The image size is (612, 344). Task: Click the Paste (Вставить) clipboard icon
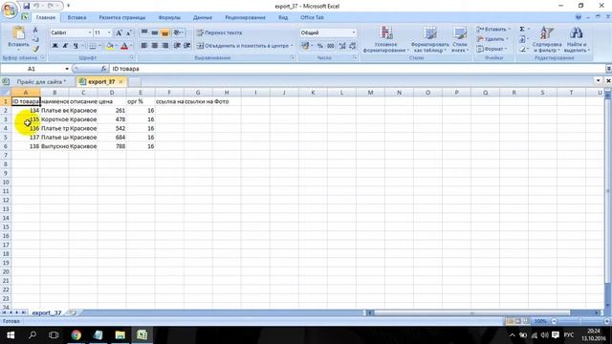click(18, 33)
